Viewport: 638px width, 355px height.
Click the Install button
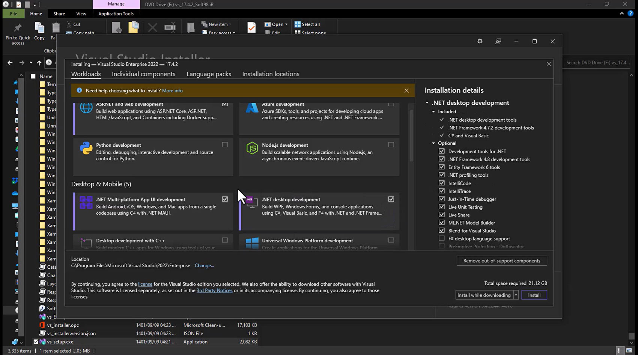coord(534,295)
